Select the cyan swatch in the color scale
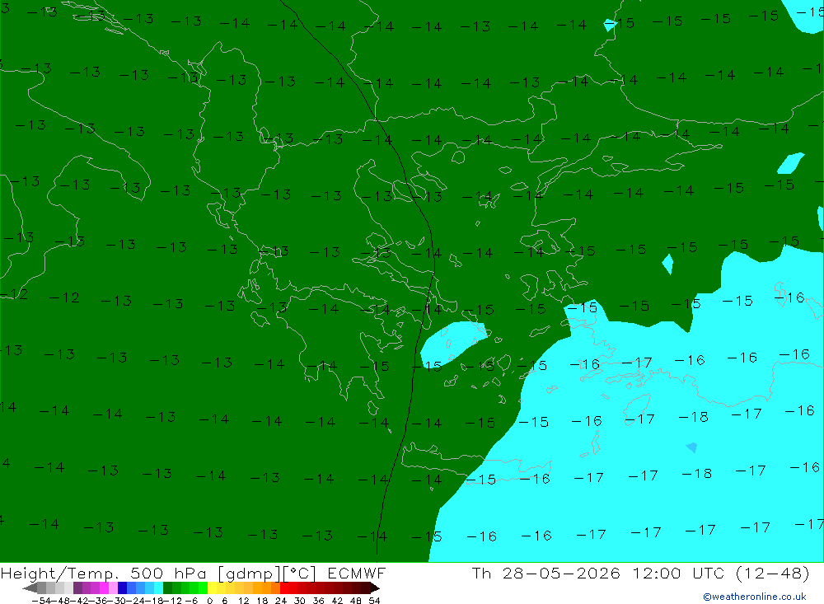The image size is (824, 604). click(158, 588)
